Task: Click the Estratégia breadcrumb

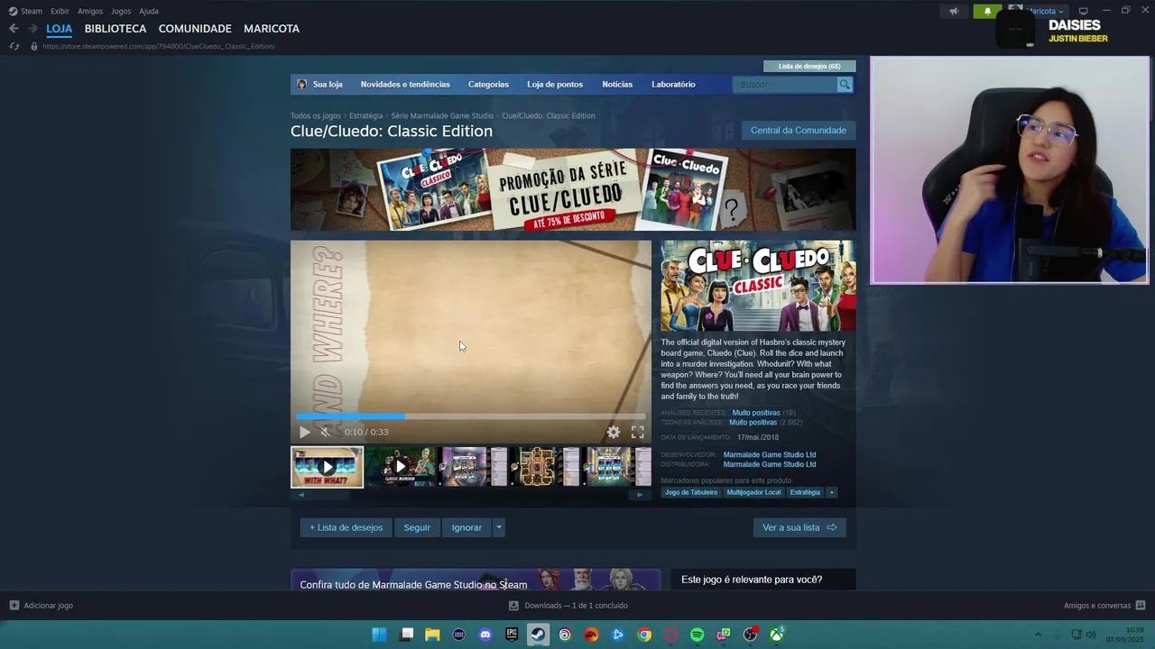Action: pos(365,115)
